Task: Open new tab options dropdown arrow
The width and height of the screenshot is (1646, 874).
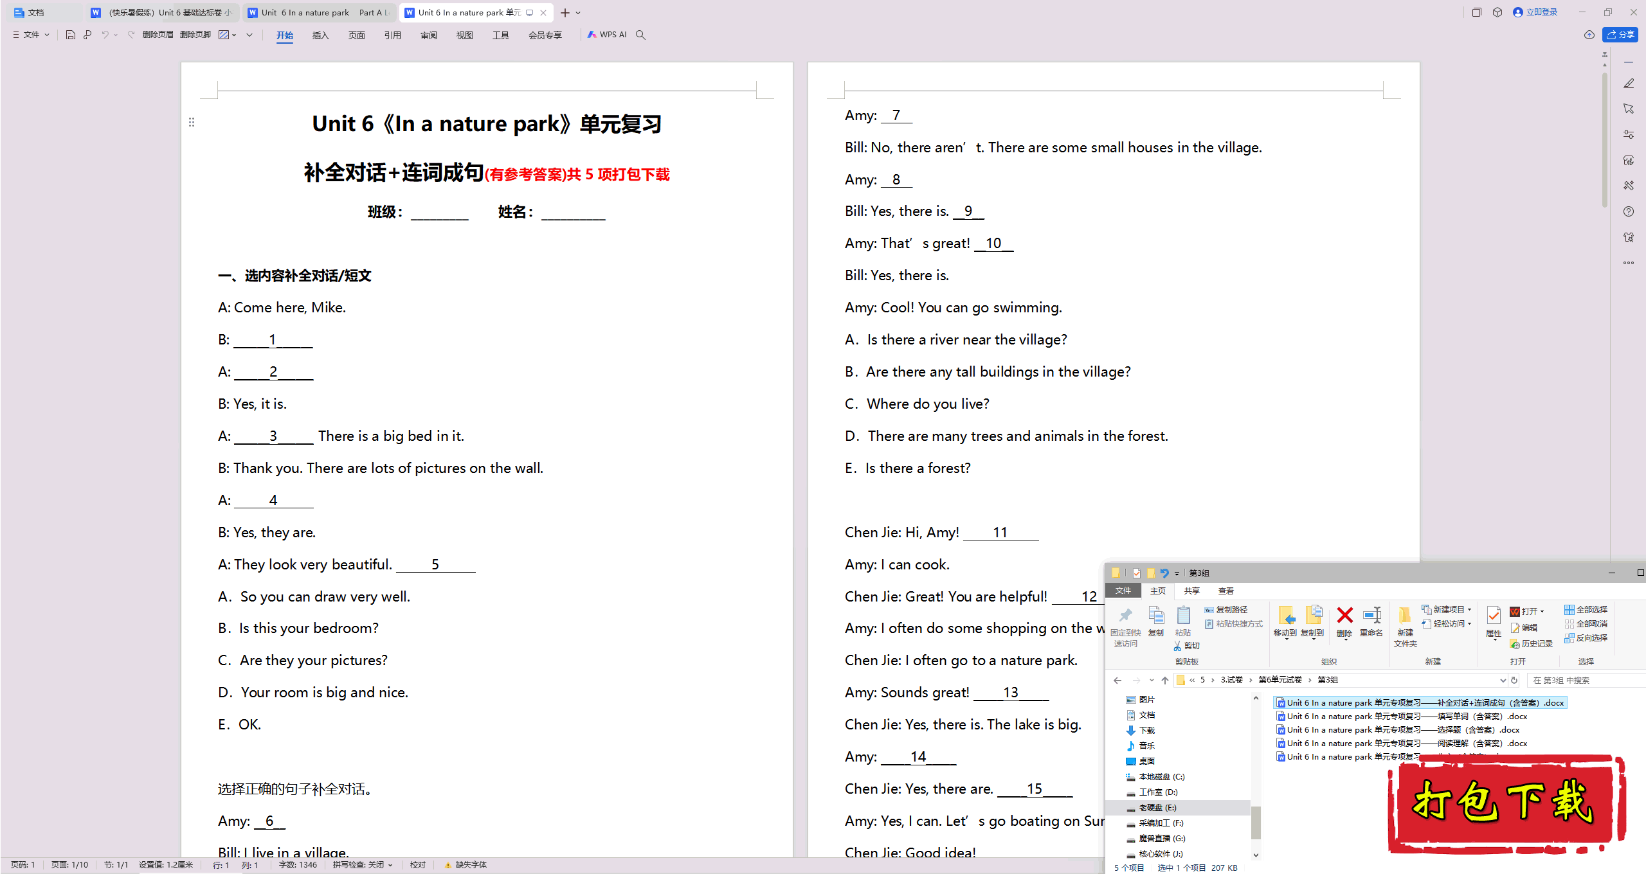Action: coord(578,13)
